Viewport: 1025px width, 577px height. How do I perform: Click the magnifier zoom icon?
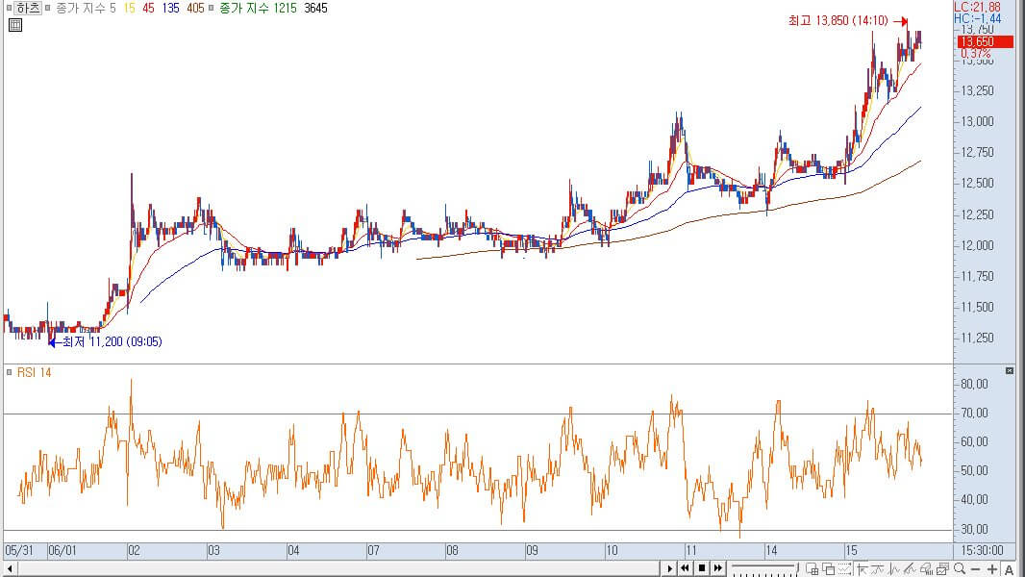click(x=960, y=568)
